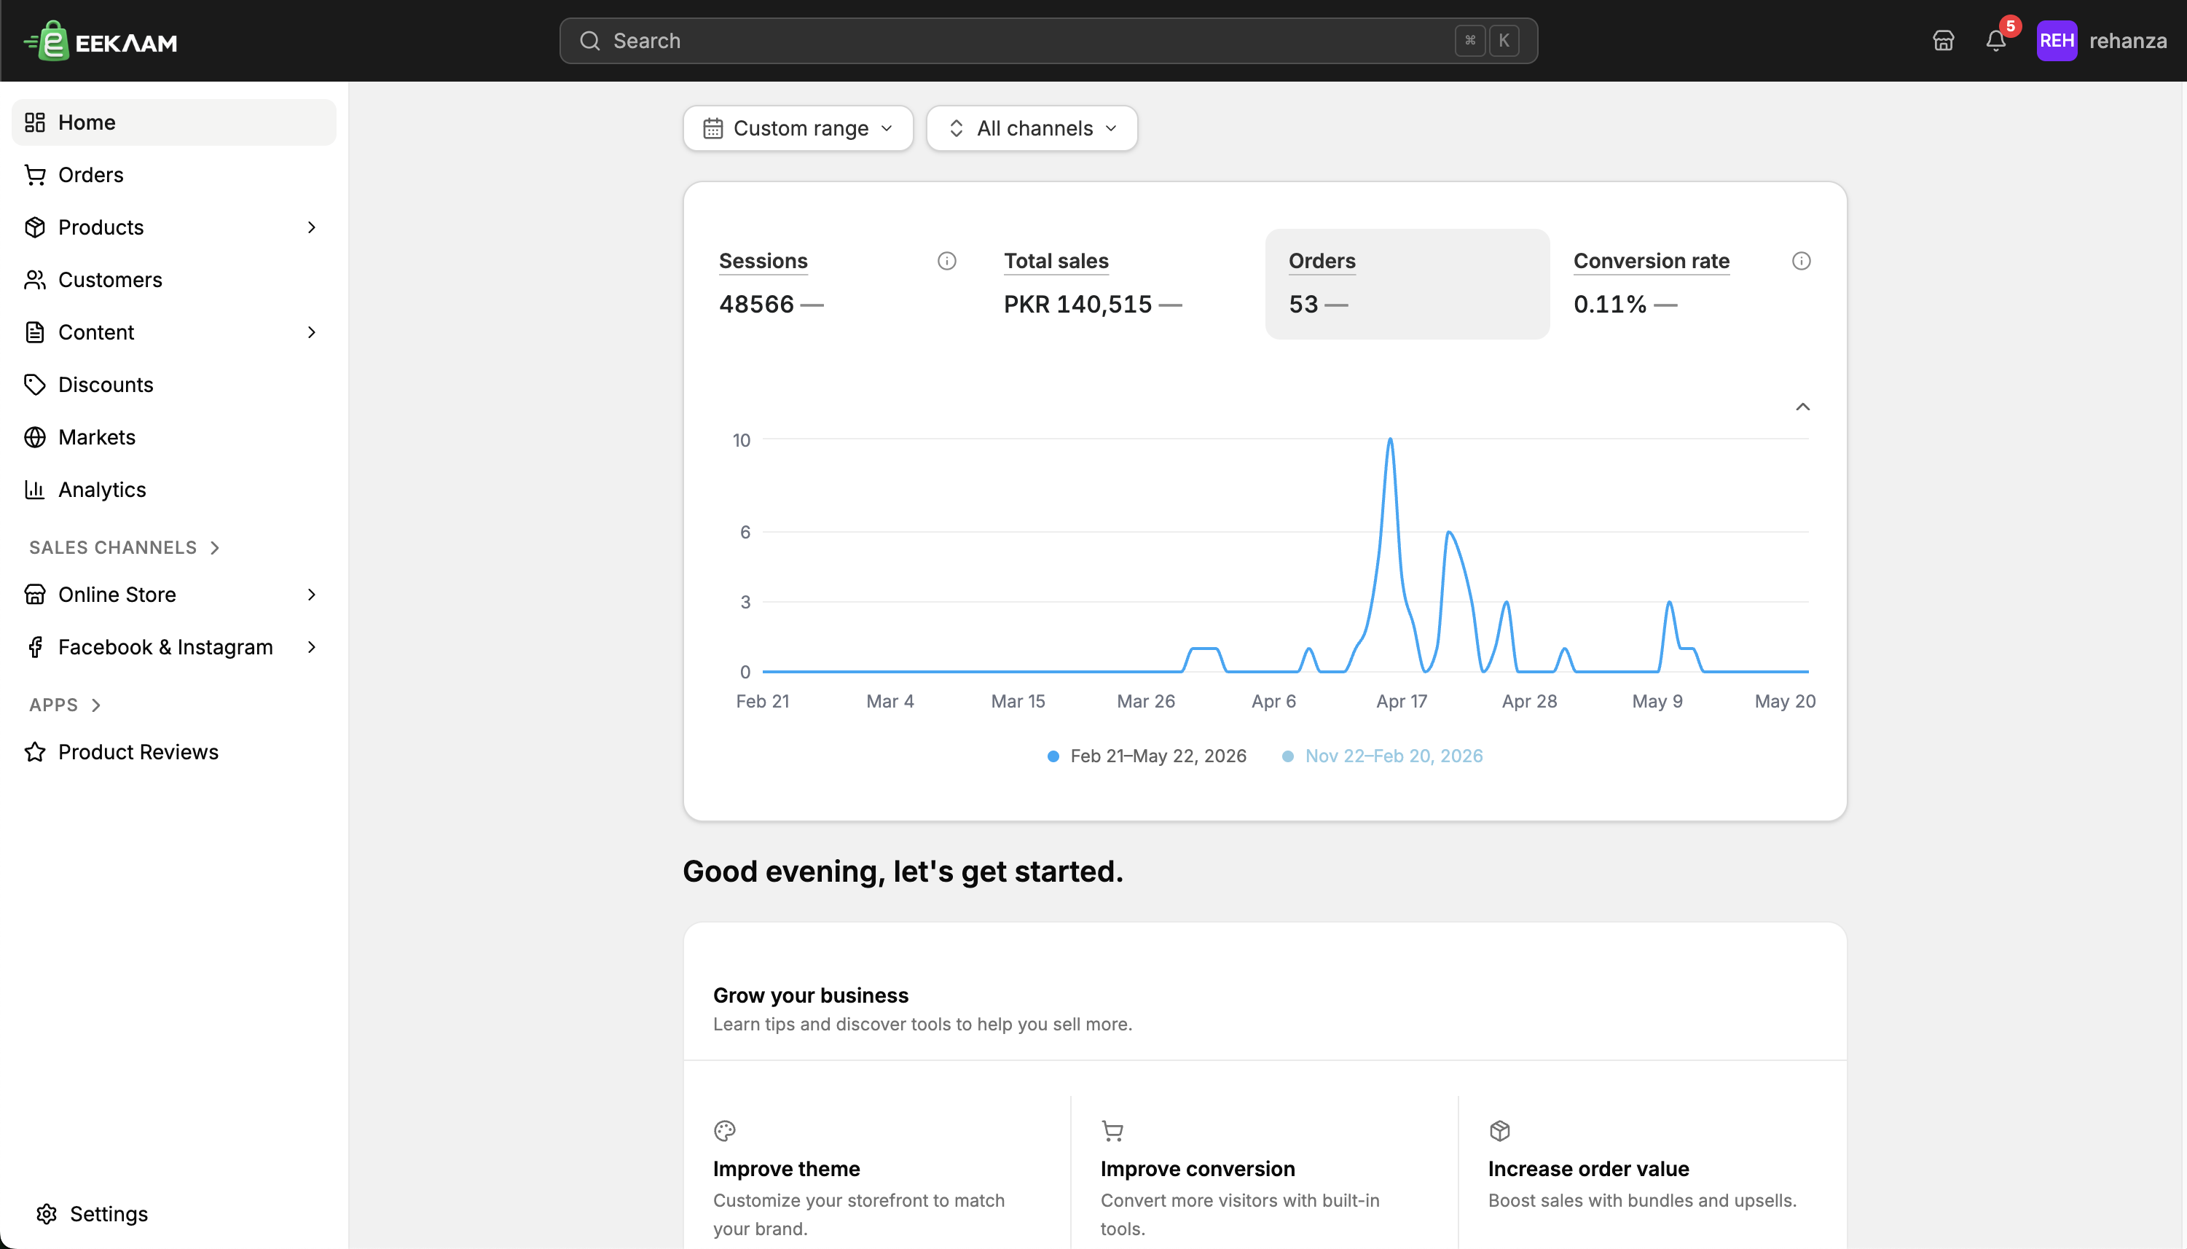This screenshot has width=2187, height=1249.
Task: Click the Orders cart icon in the sidebar
Action: (35, 175)
